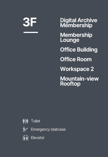Click the Toilet restroom icon
The image size is (108, 157).
click(x=25, y=121)
